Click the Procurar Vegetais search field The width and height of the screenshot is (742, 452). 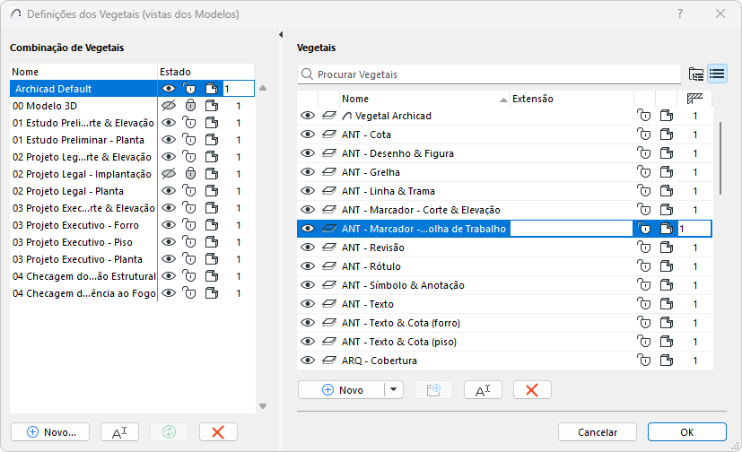click(493, 74)
